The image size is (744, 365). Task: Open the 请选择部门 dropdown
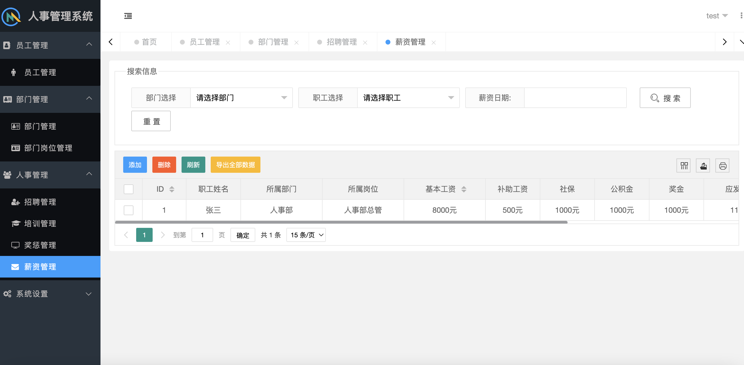click(x=242, y=98)
